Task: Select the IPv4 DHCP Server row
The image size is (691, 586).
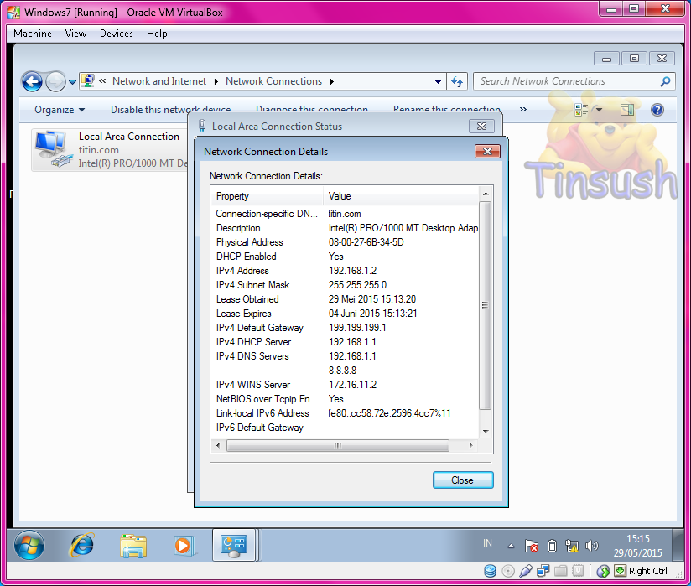Action: [345, 342]
